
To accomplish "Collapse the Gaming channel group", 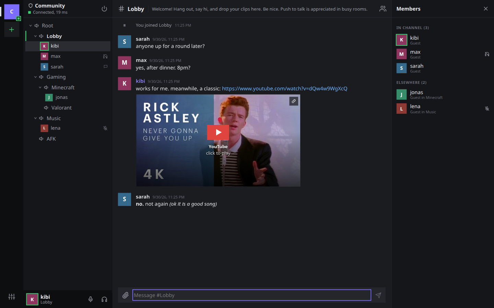I will click(x=35, y=77).
